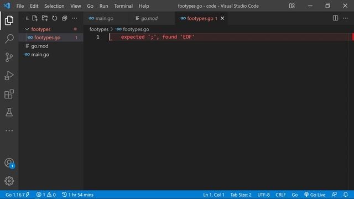Click the New Folder icon in Explorer
This screenshot has width=354, height=199.
click(45, 18)
